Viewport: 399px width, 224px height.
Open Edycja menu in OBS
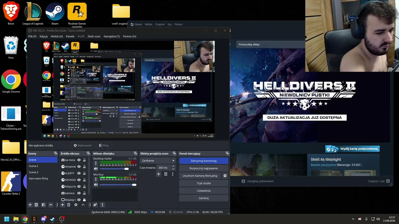pyautogui.click(x=44, y=36)
